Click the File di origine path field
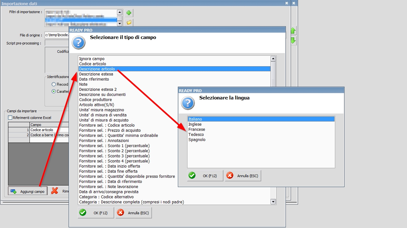The image size is (407, 228). (57, 35)
